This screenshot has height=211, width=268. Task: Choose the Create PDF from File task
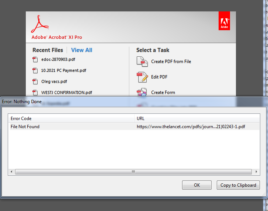(x=171, y=61)
